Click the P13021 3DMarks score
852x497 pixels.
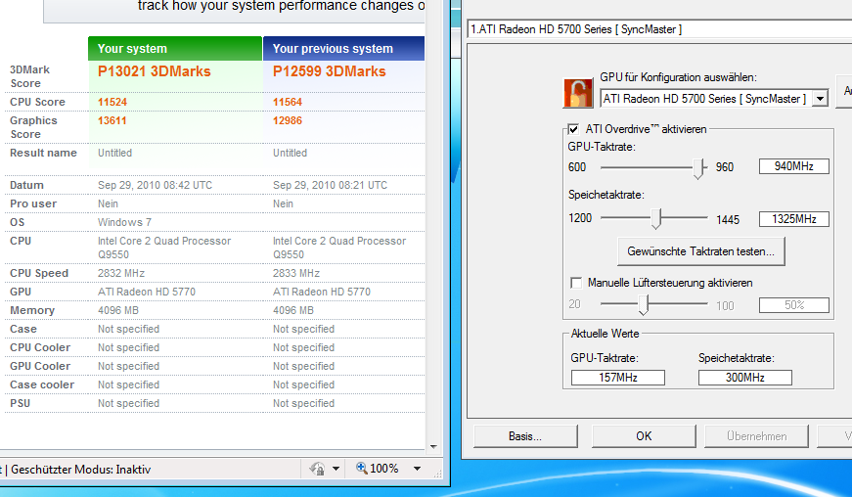155,71
